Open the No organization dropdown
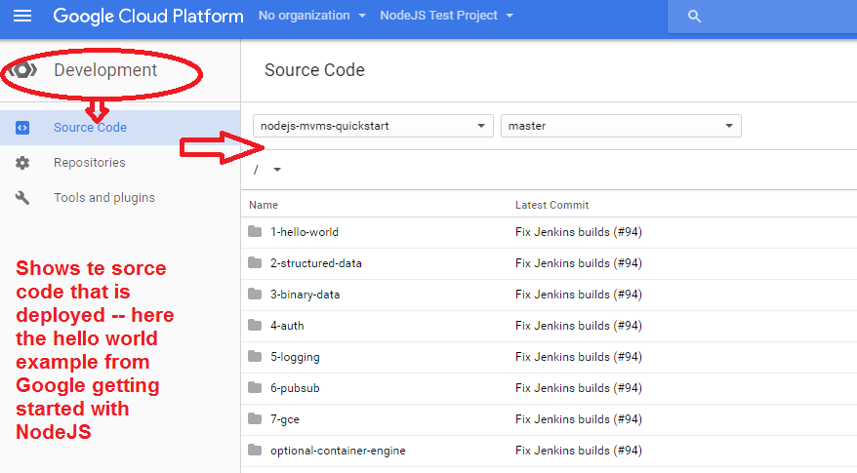This screenshot has height=473, width=857. 312,16
